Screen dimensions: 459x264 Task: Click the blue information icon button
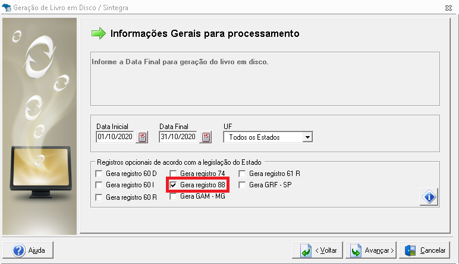429,197
